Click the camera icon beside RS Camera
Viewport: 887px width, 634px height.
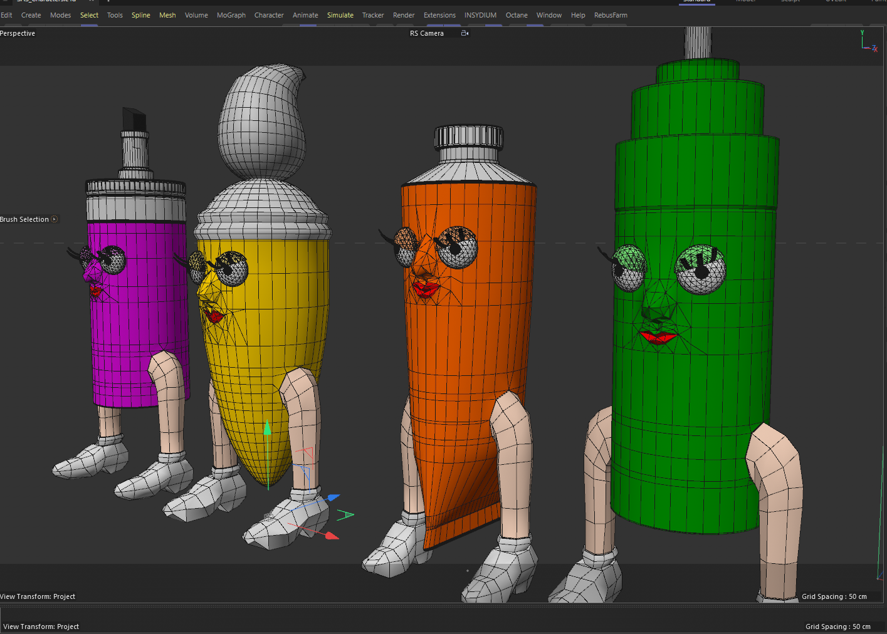(x=464, y=33)
